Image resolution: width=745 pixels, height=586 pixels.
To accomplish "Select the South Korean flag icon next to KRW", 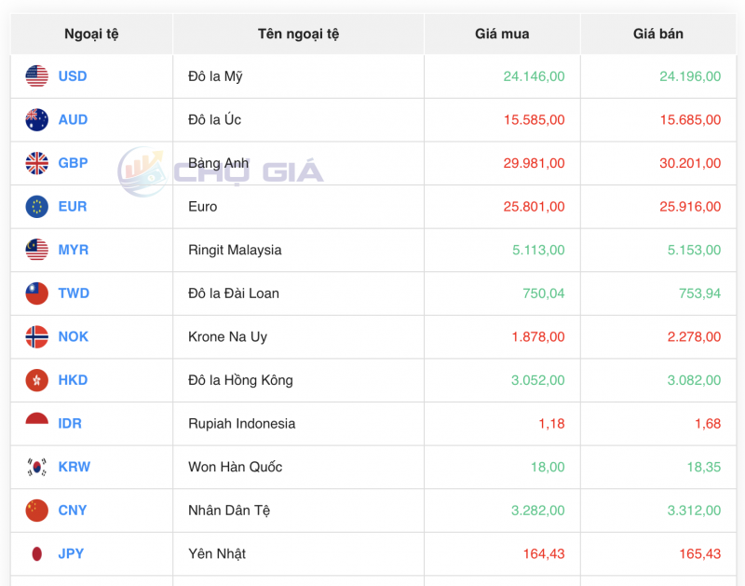I will pyautogui.click(x=35, y=467).
